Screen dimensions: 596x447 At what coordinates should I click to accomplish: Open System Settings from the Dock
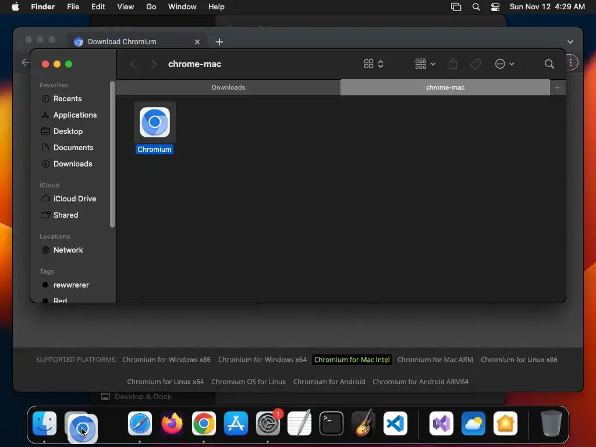268,424
